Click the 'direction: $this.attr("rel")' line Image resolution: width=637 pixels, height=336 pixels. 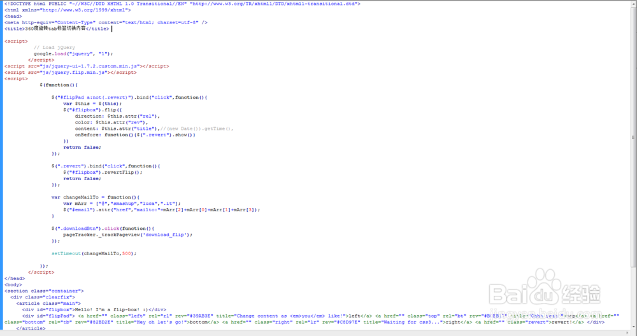tap(117, 116)
